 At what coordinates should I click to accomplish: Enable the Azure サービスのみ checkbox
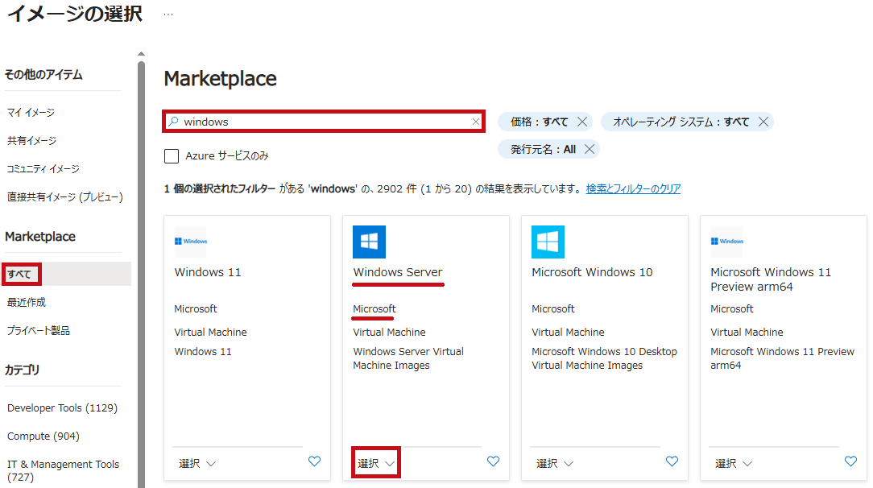click(x=172, y=155)
